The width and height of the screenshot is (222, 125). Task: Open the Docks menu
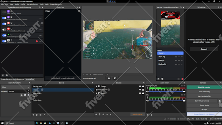(x=17, y=4)
